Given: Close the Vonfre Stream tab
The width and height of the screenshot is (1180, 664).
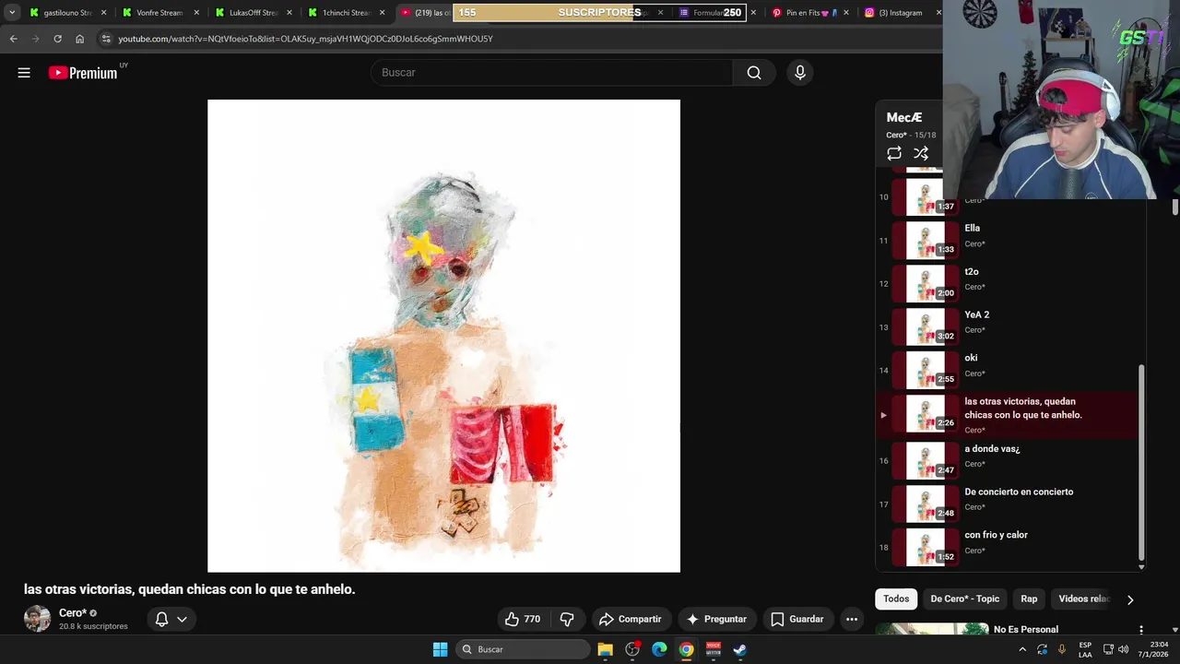Looking at the screenshot, I should point(196,13).
